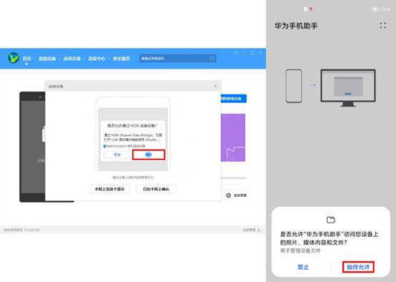
Task: Click the HiSuite version text in the status bar
Action: point(21,230)
